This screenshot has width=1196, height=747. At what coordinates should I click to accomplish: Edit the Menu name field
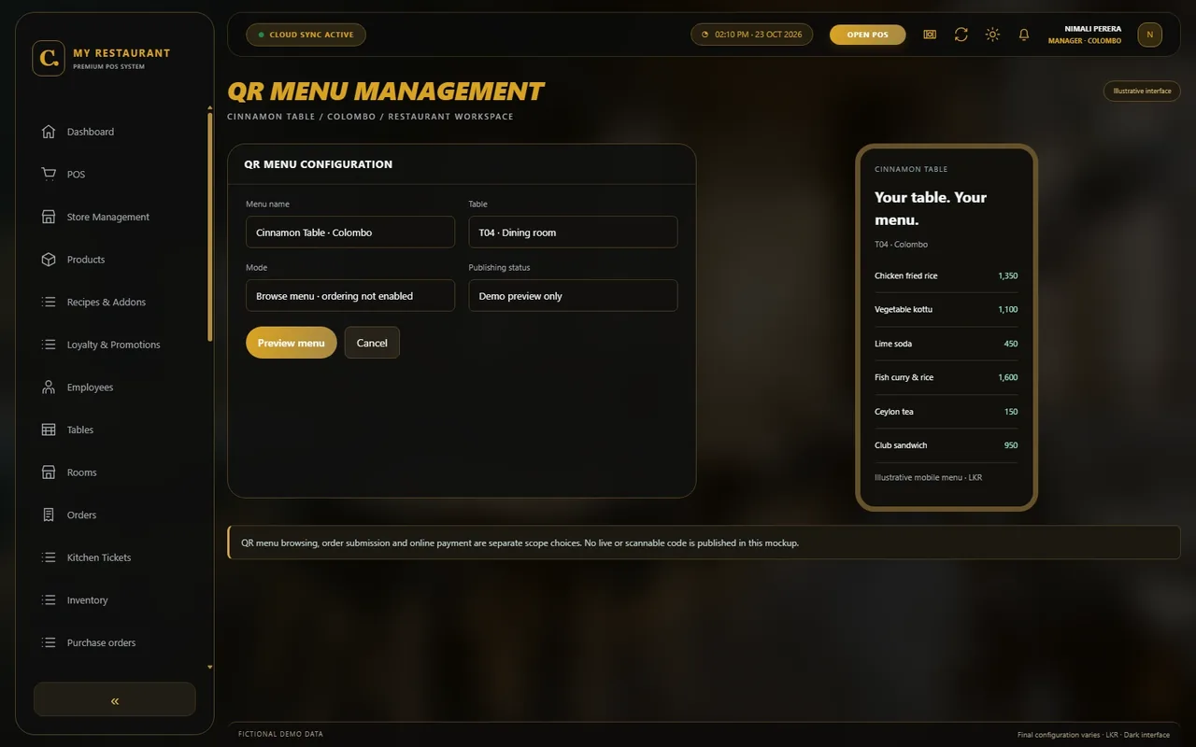click(x=350, y=233)
